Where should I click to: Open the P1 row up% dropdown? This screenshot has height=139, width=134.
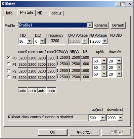(x=104, y=67)
